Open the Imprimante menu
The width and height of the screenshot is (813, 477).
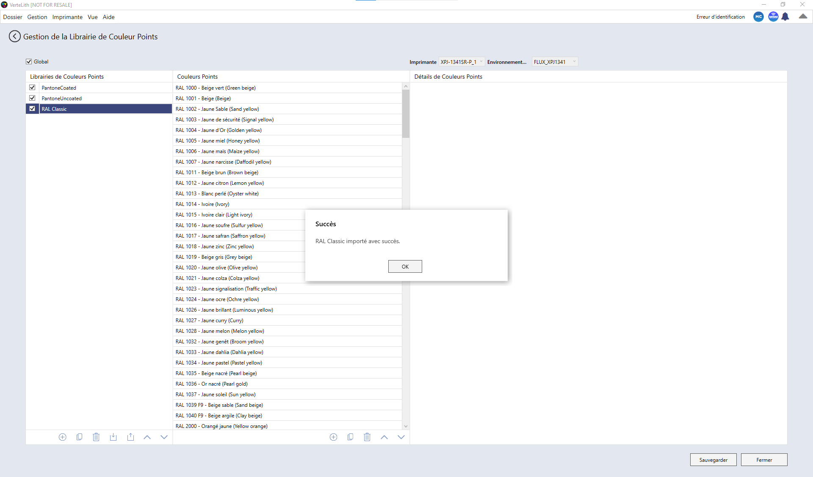pos(67,17)
